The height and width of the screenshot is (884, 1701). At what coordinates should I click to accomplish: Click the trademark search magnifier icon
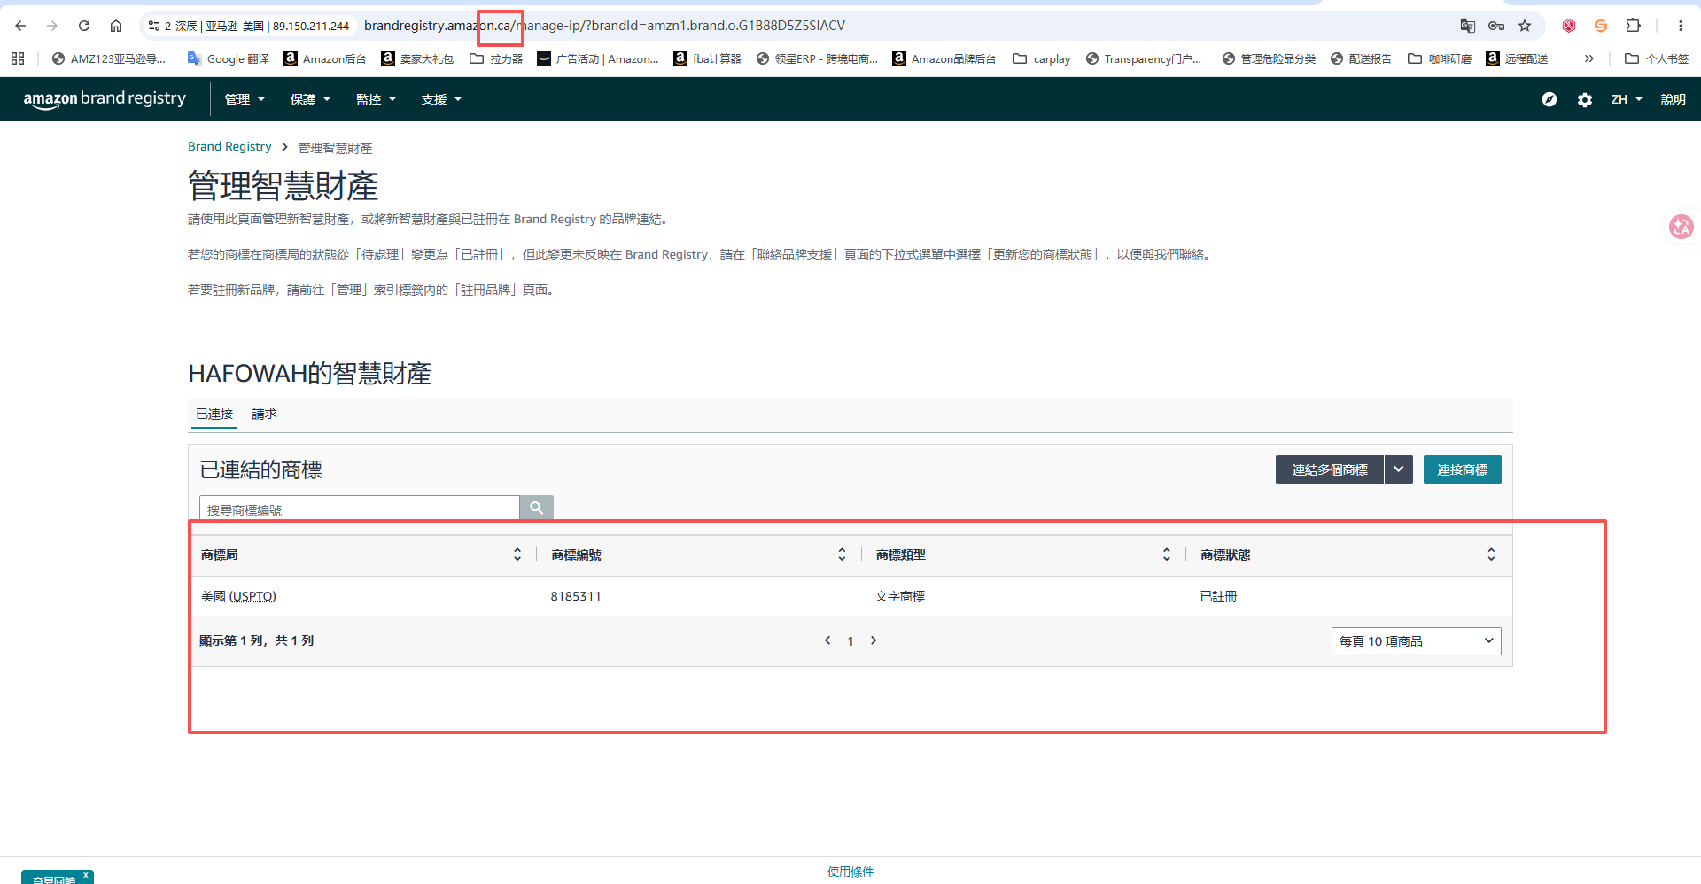(536, 508)
